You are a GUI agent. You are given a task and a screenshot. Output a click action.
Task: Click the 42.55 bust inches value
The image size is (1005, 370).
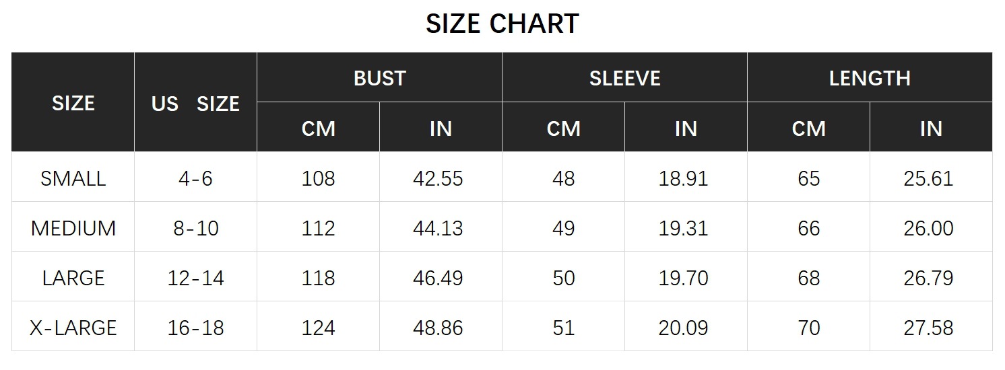(x=438, y=178)
